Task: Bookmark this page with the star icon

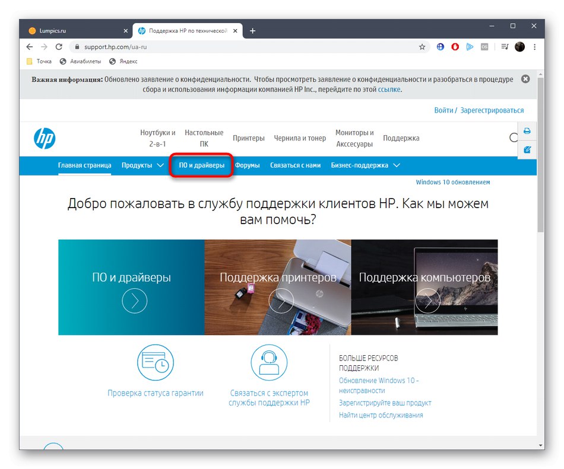Action: 422,47
